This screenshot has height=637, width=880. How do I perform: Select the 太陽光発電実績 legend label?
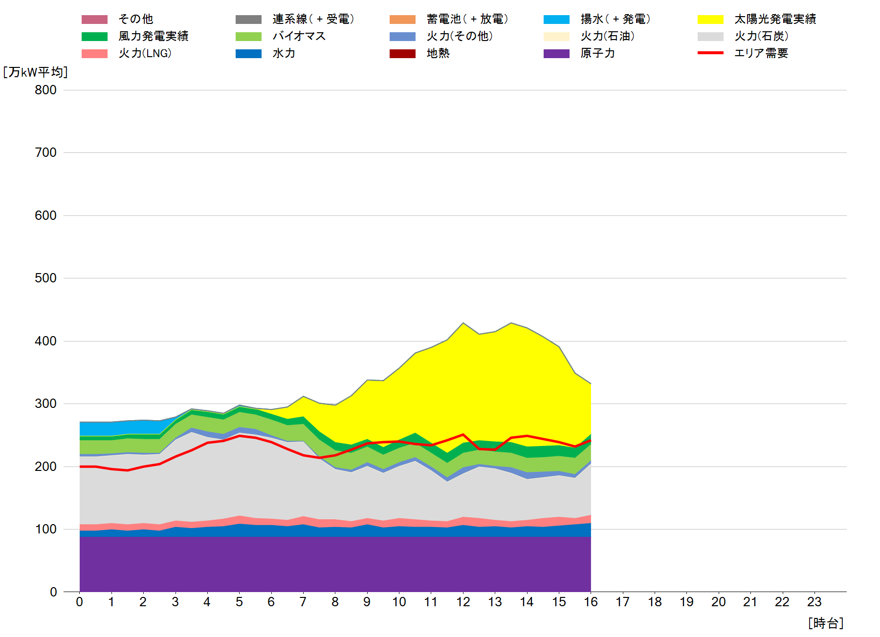pyautogui.click(x=775, y=19)
